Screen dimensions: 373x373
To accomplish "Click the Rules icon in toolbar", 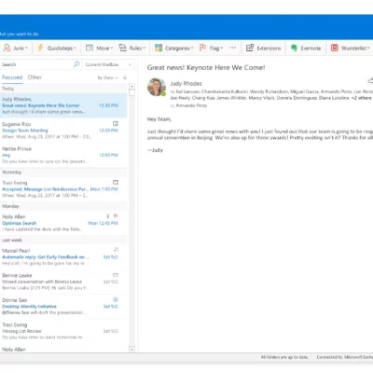I will [123, 48].
